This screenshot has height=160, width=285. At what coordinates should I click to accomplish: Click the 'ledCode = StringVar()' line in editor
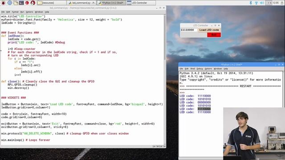[18, 23]
